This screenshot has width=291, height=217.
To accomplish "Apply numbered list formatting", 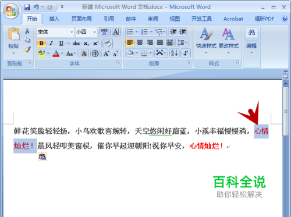I will pyautogui.click(x=144, y=32).
